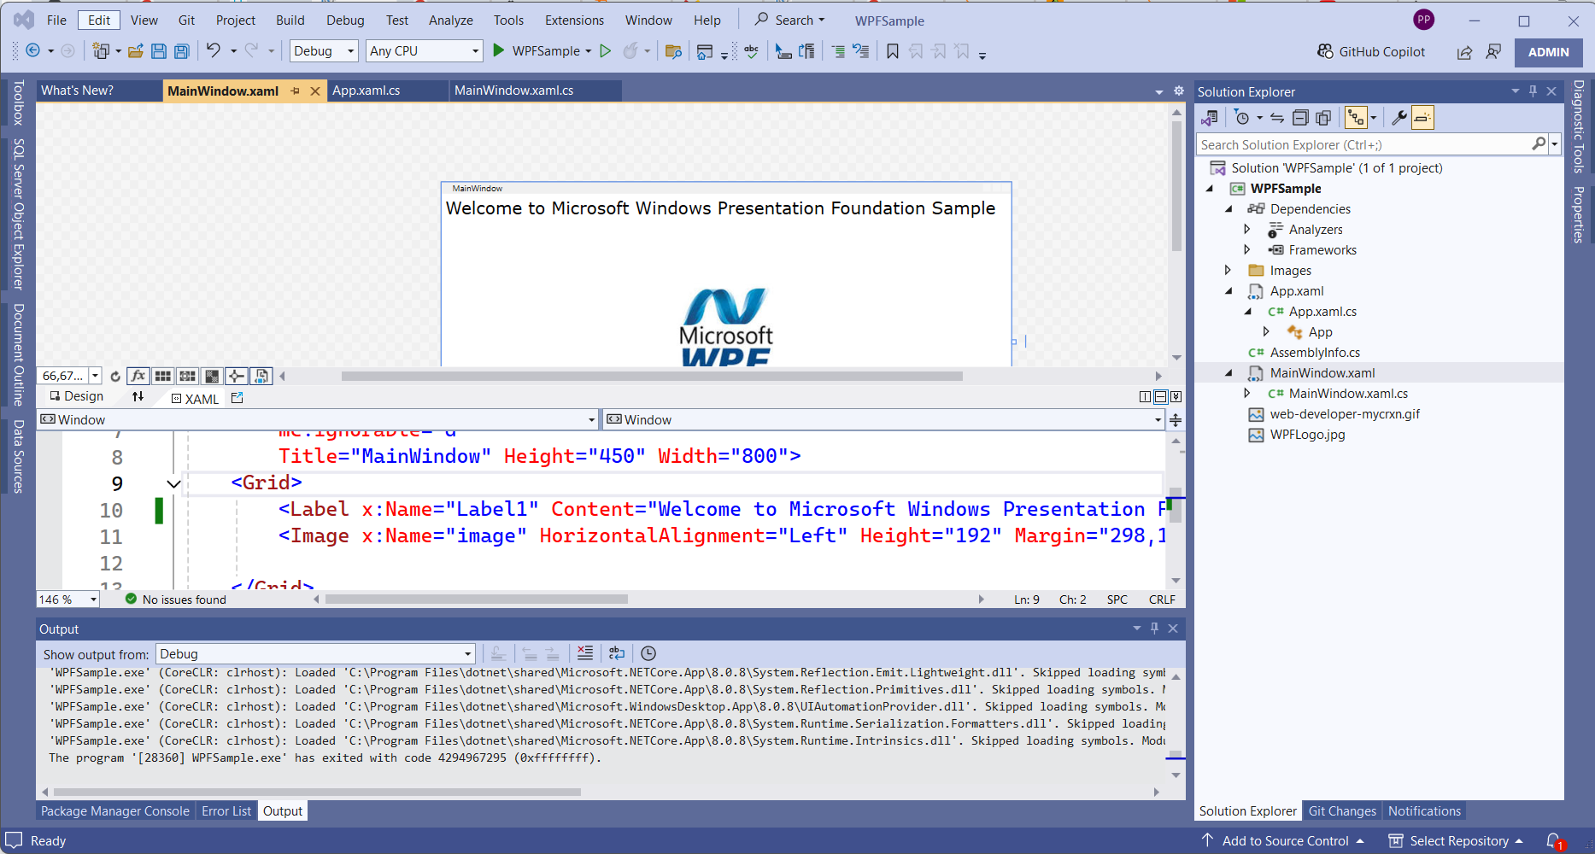Screen dimensions: 1595x854
Task: Start Without Debugging using the hollow play icon
Action: (606, 51)
